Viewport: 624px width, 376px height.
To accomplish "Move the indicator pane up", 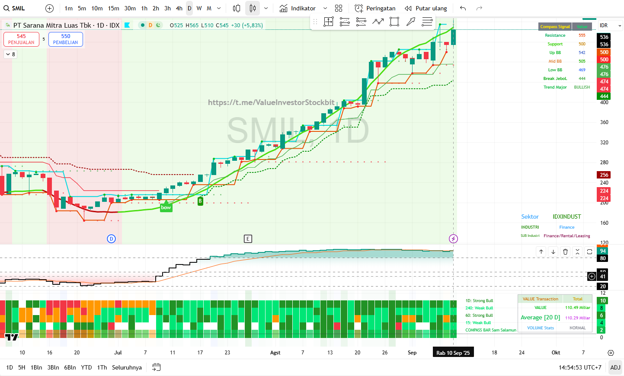I will pos(541,252).
